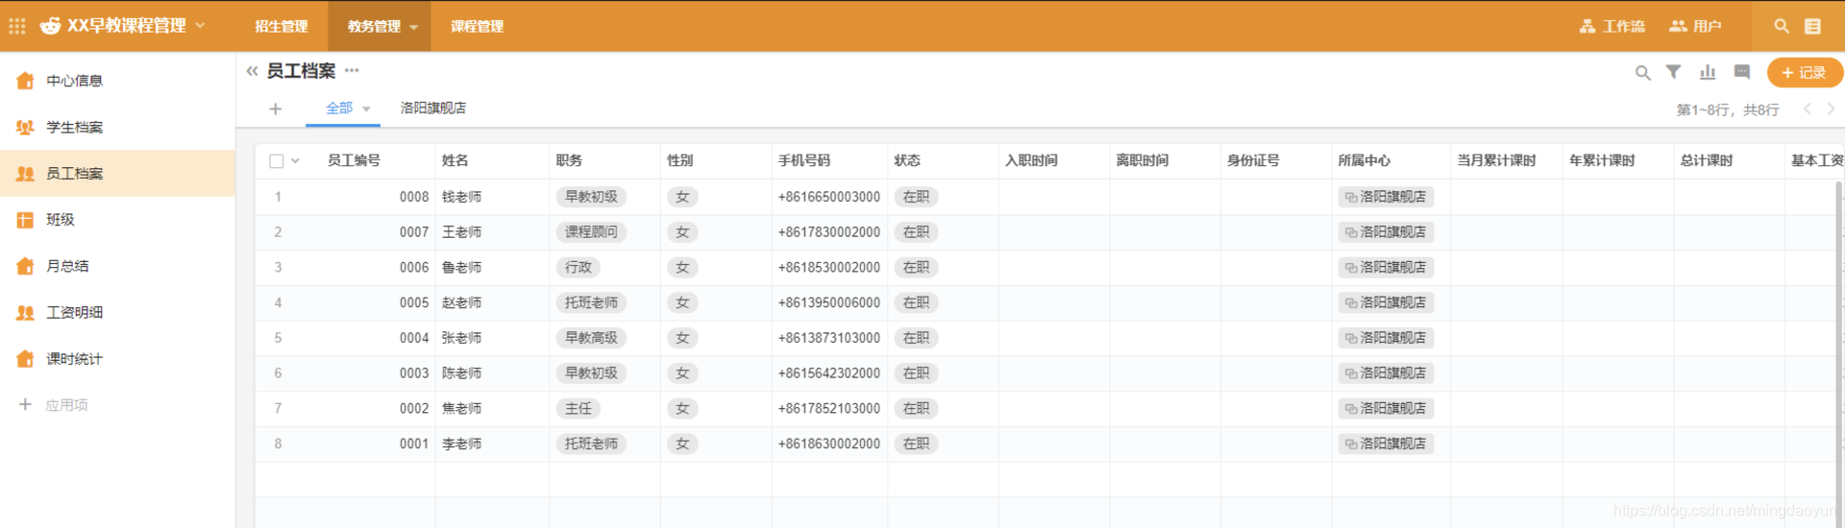Open 月总结 in the sidebar

pos(117,266)
